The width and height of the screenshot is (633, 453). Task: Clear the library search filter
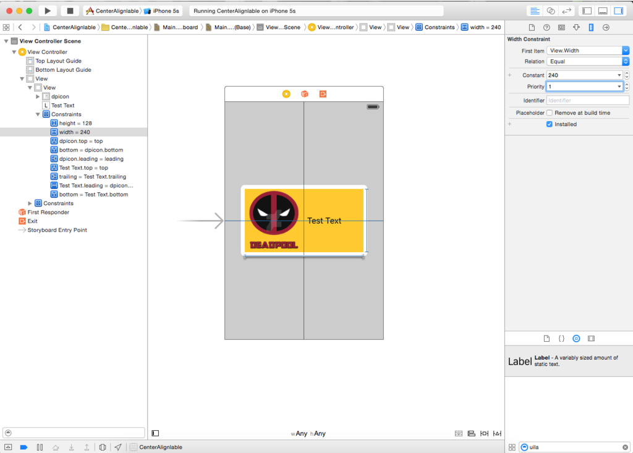point(625,447)
